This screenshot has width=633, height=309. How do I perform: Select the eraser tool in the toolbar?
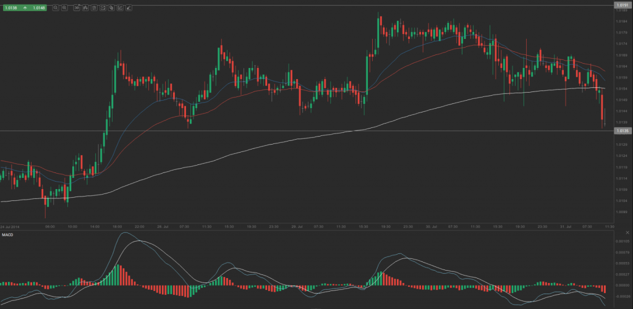[x=130, y=8]
